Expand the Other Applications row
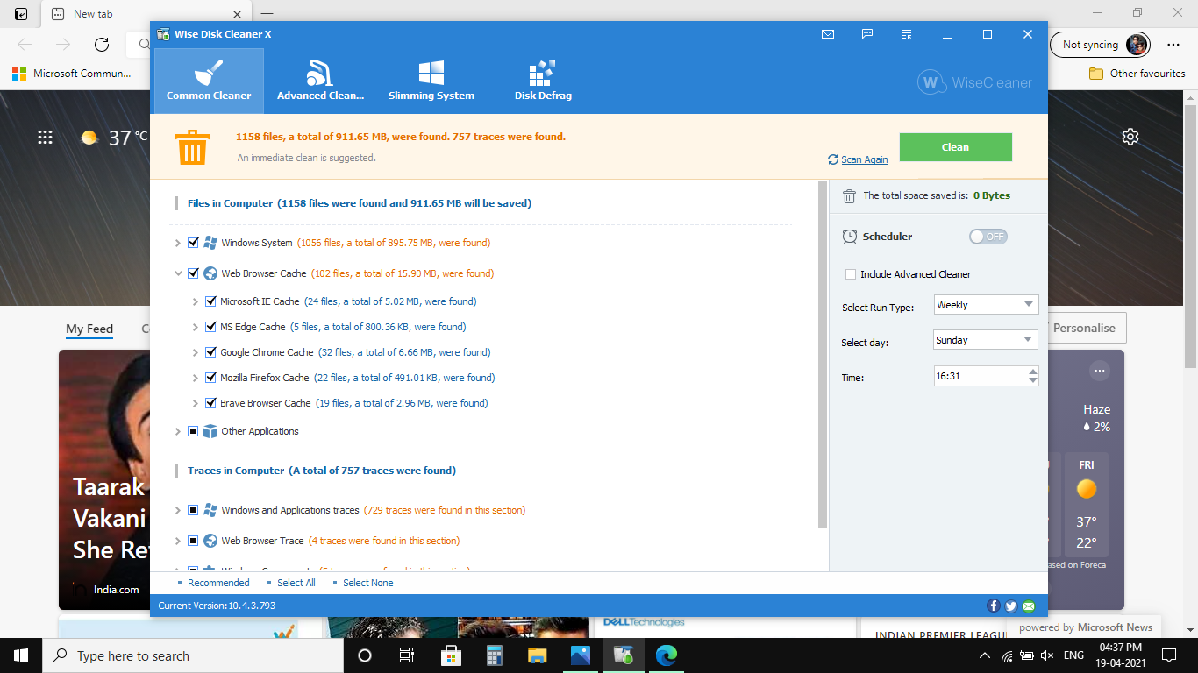1198x673 pixels. (x=178, y=431)
